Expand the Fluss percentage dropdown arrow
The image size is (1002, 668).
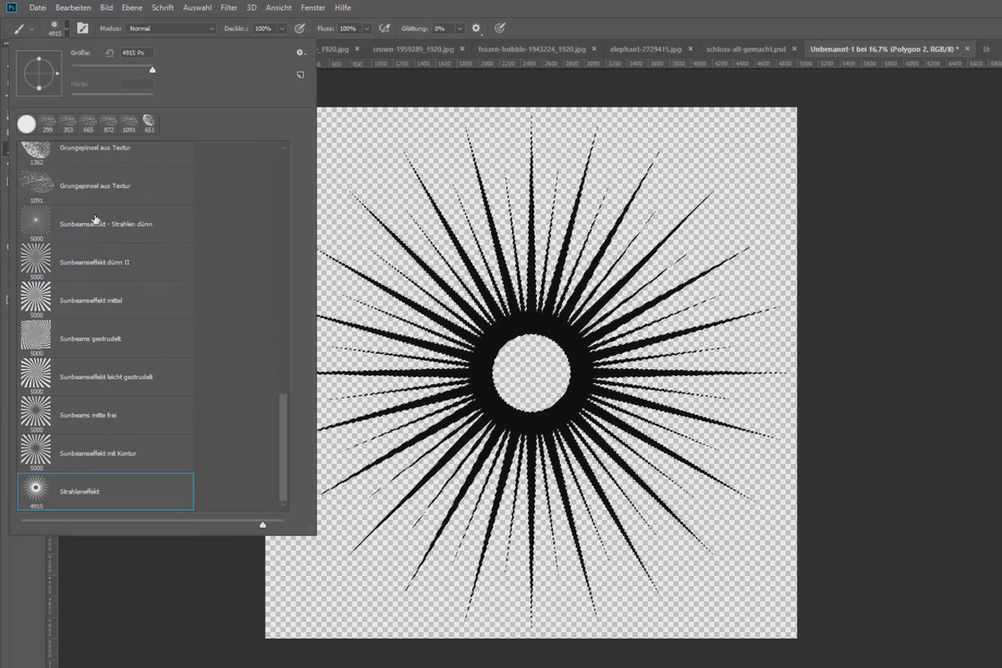click(367, 28)
